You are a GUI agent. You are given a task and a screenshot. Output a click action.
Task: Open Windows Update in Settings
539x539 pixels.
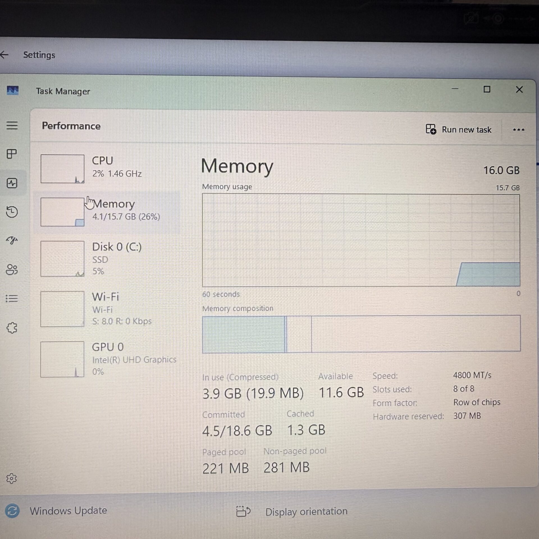click(68, 510)
